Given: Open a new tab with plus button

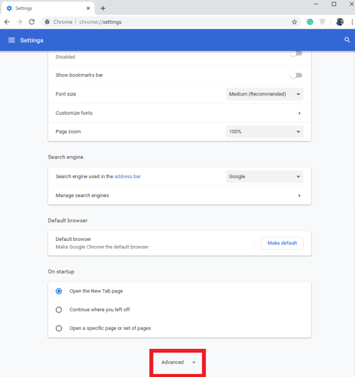Looking at the screenshot, I should pyautogui.click(x=103, y=8).
